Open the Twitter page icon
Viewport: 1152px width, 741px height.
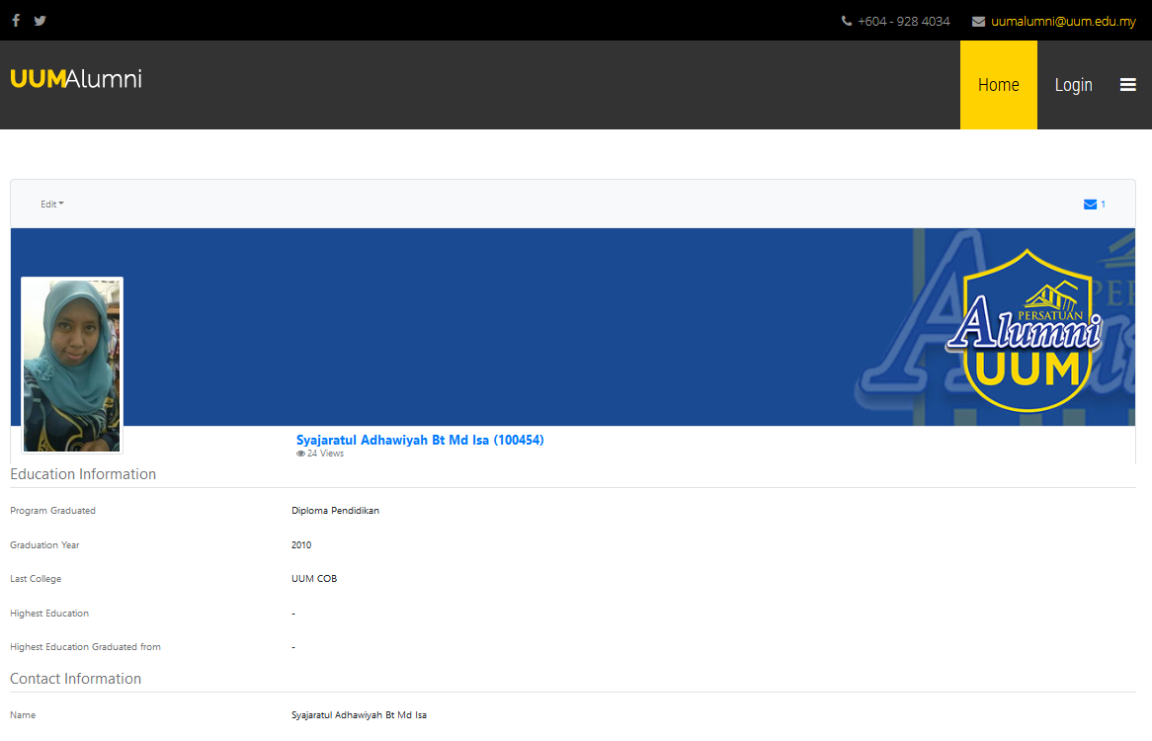coord(40,21)
